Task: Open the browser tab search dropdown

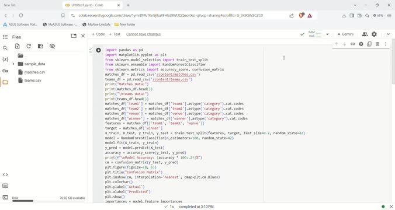Action: coord(355,5)
